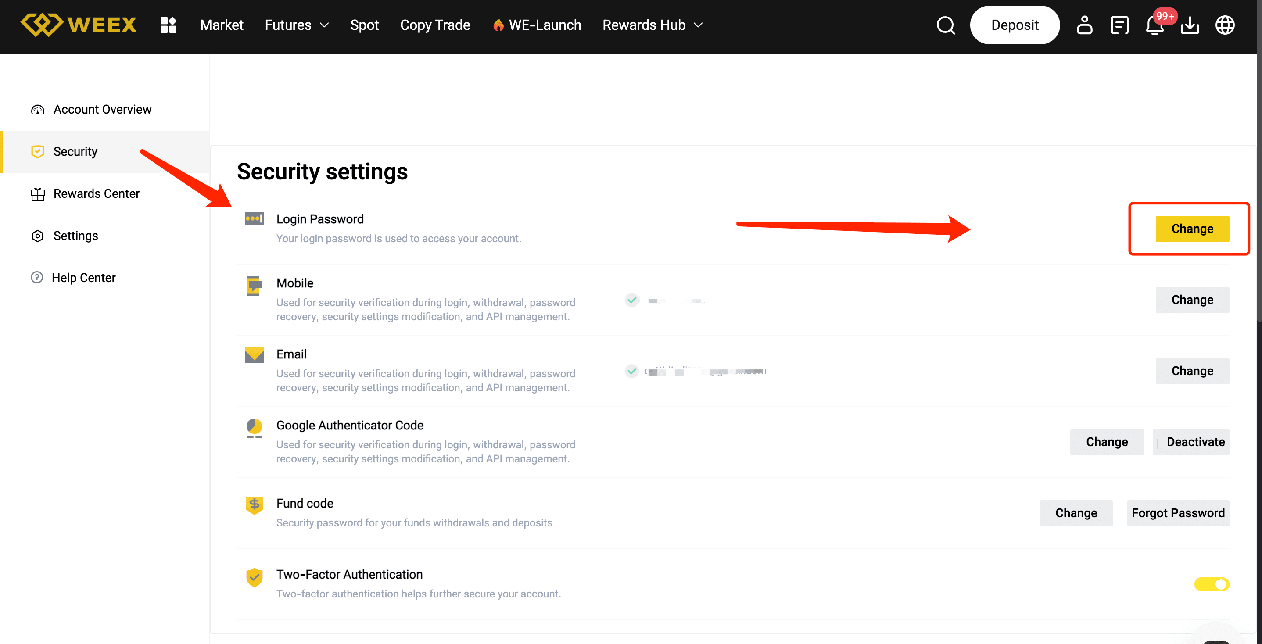1262x644 pixels.
Task: Open Copy Trade in navigation
Action: [434, 25]
